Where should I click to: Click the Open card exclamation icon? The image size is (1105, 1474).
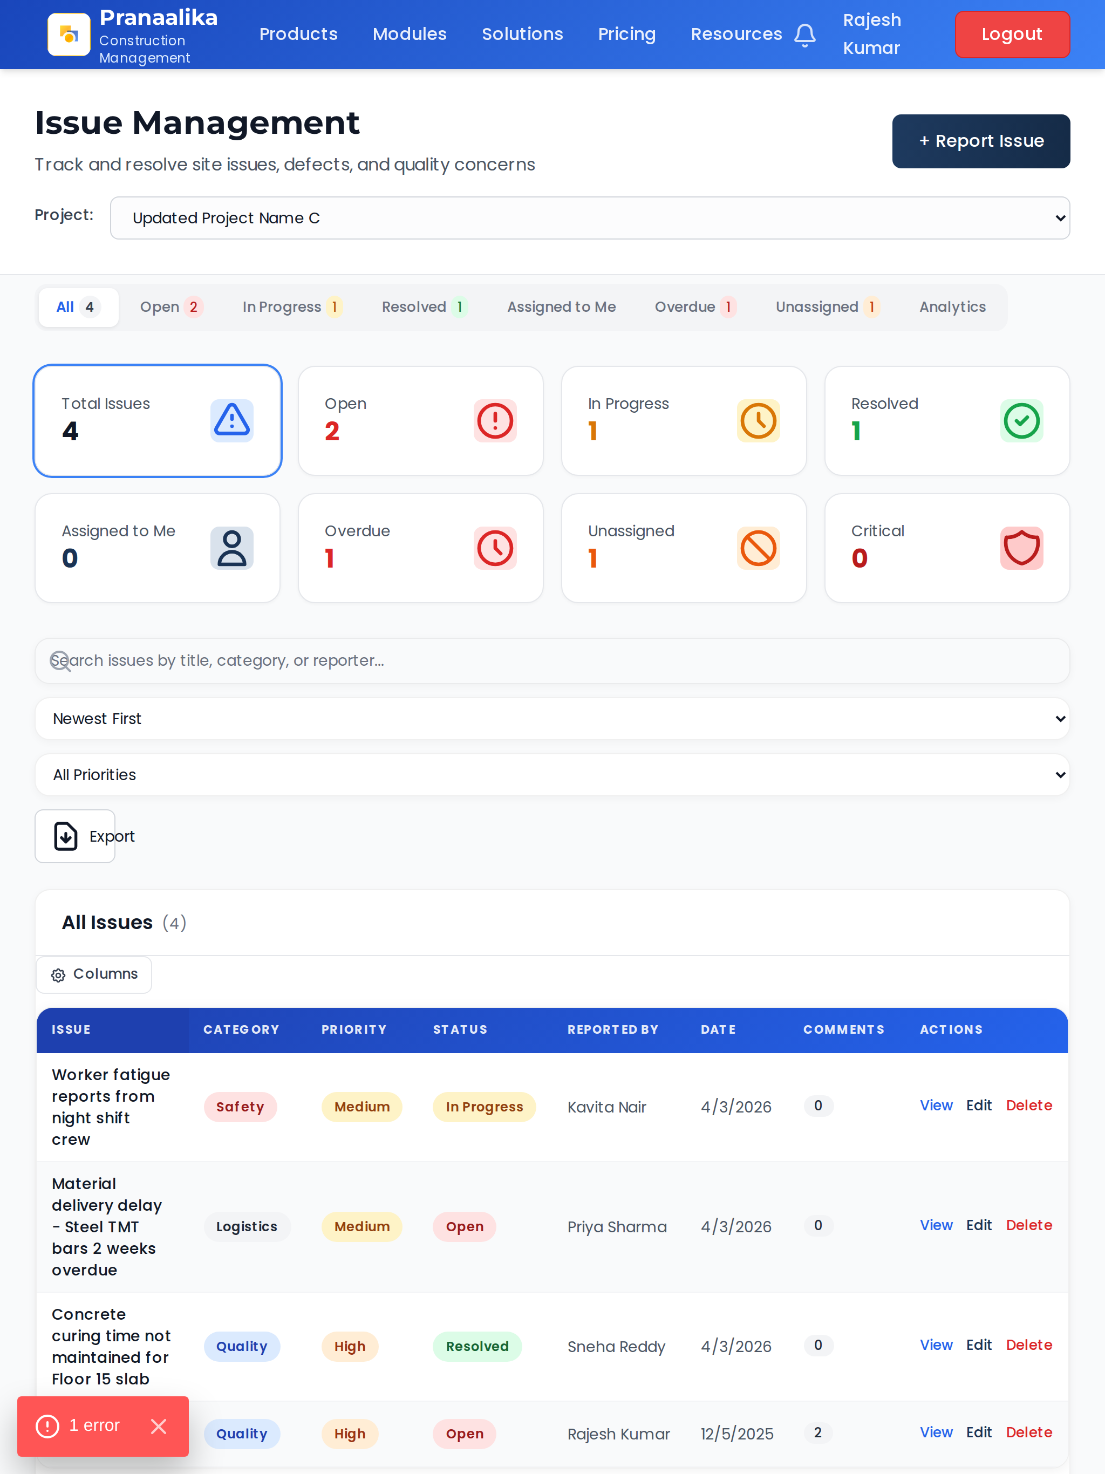[x=495, y=420]
